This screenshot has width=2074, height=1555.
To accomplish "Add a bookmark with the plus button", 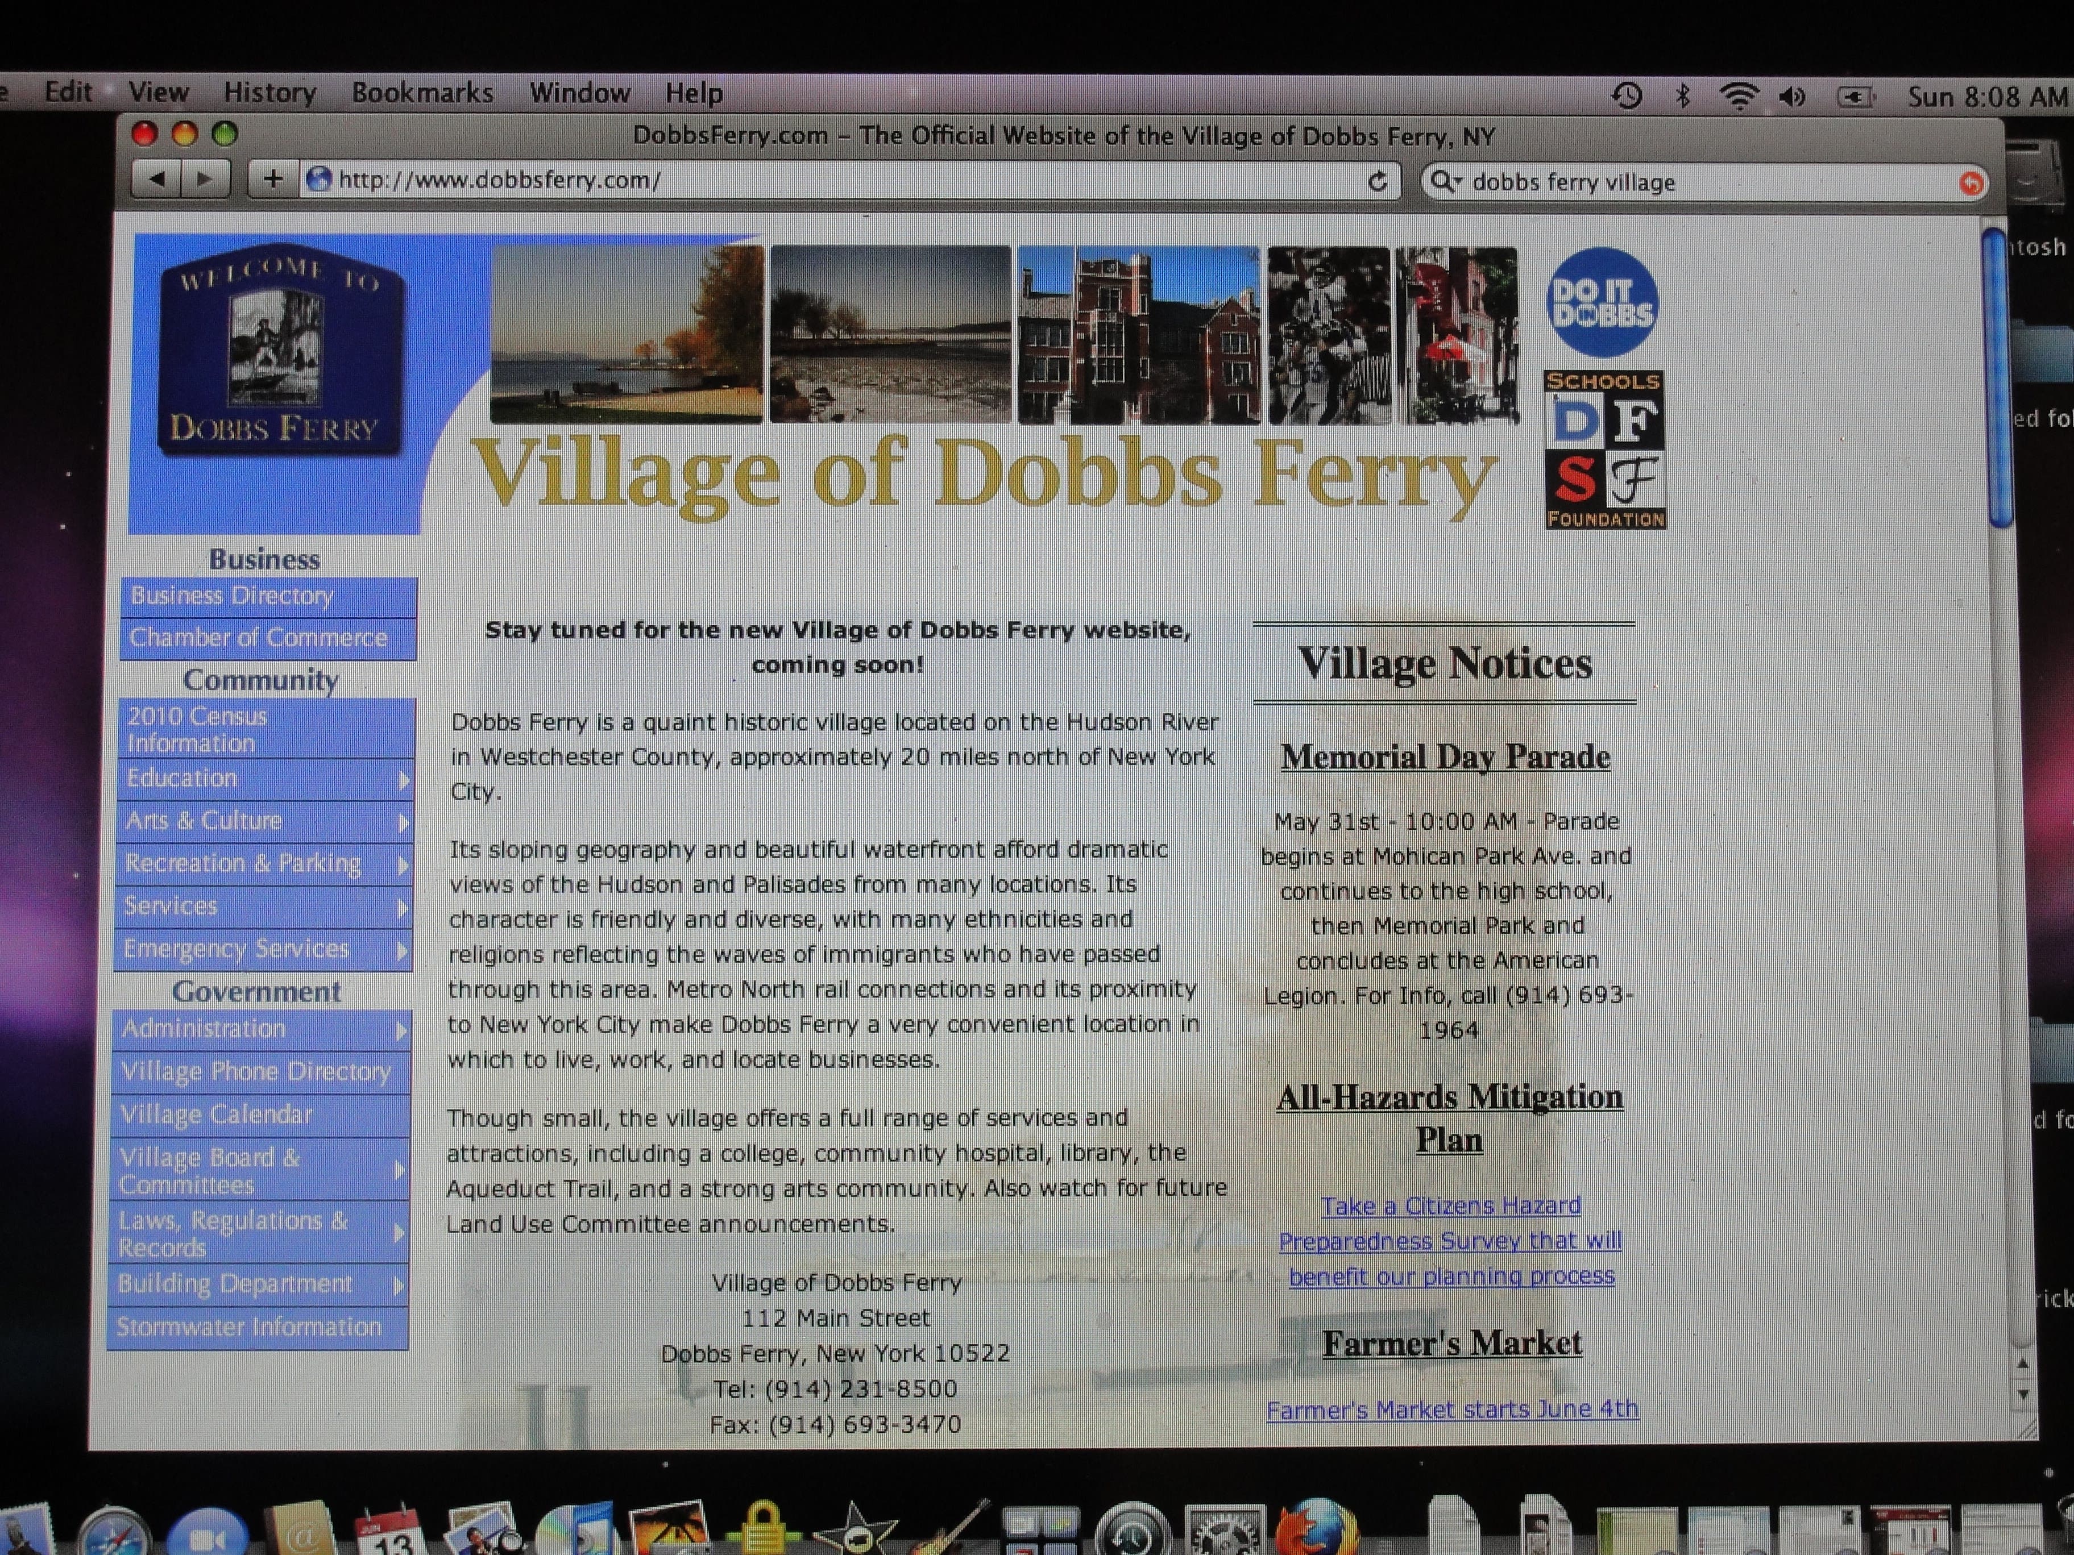I will tap(272, 178).
